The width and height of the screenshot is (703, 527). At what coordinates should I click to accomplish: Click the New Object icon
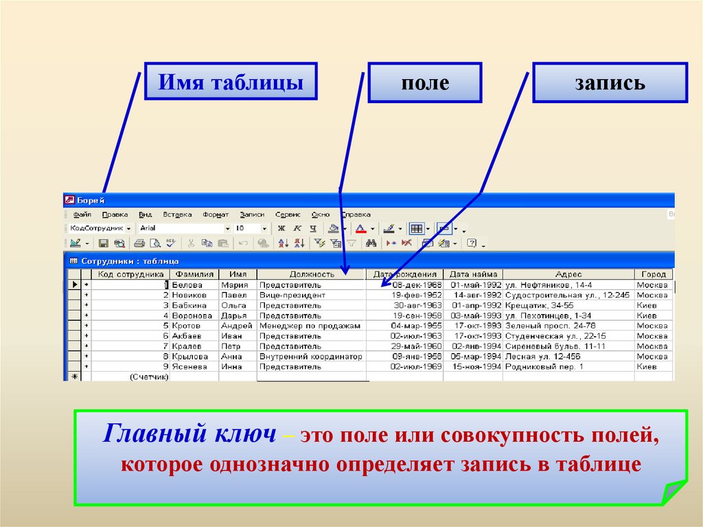tap(444, 243)
